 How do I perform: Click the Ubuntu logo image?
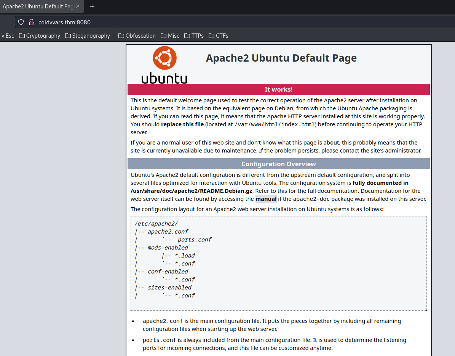(x=164, y=65)
